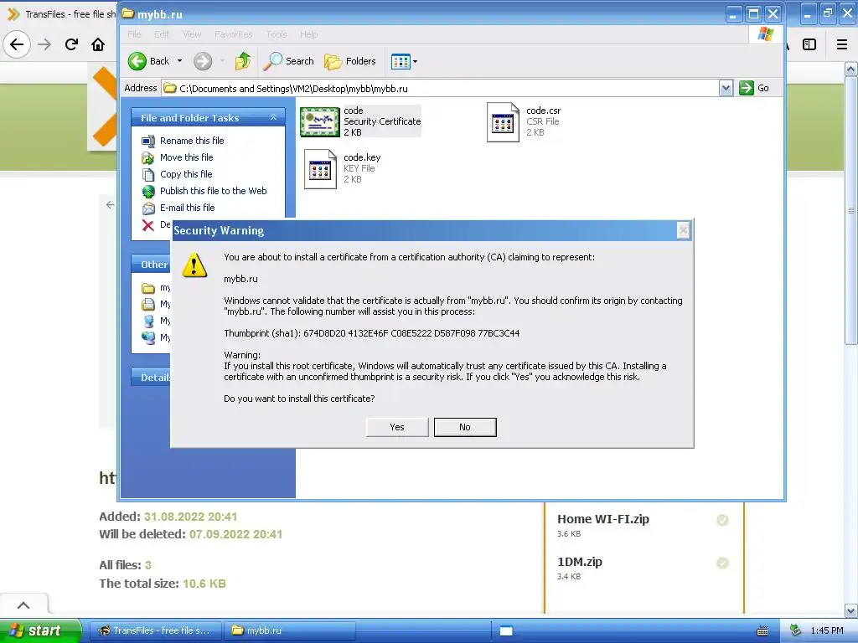Select the code.csr file icon
The width and height of the screenshot is (858, 643).
click(x=503, y=122)
